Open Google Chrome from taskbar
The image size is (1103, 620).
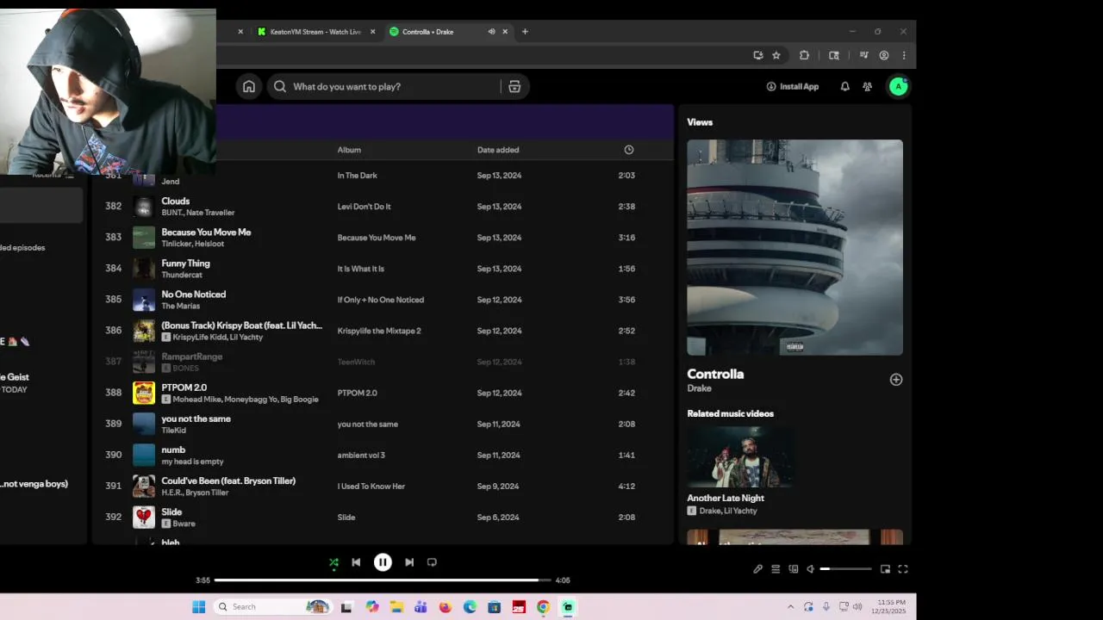tap(543, 607)
